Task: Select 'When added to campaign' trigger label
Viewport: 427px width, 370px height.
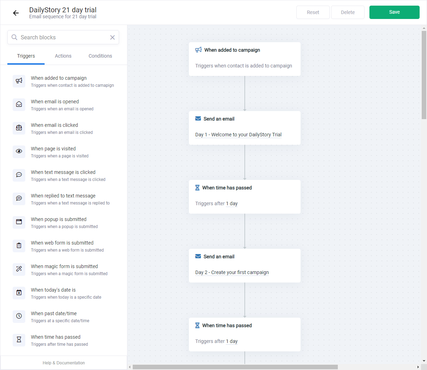Action: click(x=59, y=78)
